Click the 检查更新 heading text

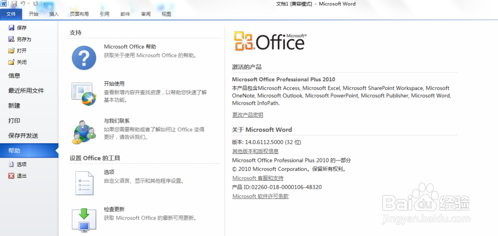pos(114,209)
